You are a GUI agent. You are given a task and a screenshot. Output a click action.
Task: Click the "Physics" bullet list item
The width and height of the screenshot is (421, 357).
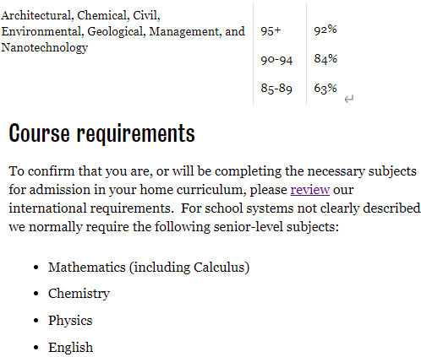[x=70, y=321]
